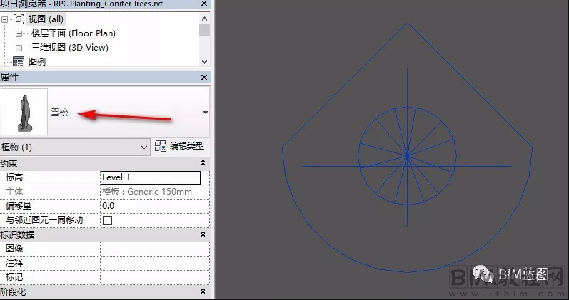The width and height of the screenshot is (569, 300).
Task: Expand the 三维视图 (3D View) node
Action: tap(19, 48)
